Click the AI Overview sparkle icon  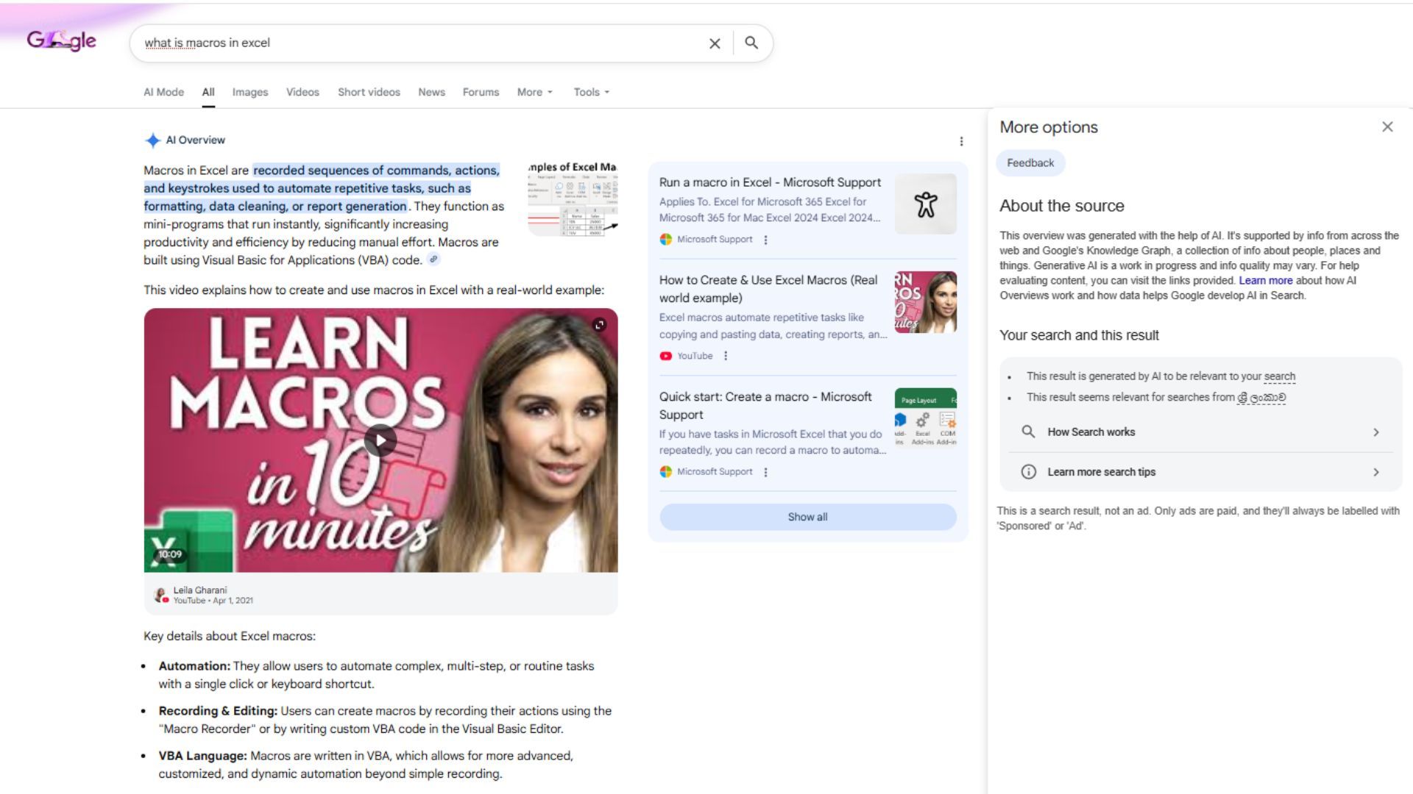(x=152, y=140)
